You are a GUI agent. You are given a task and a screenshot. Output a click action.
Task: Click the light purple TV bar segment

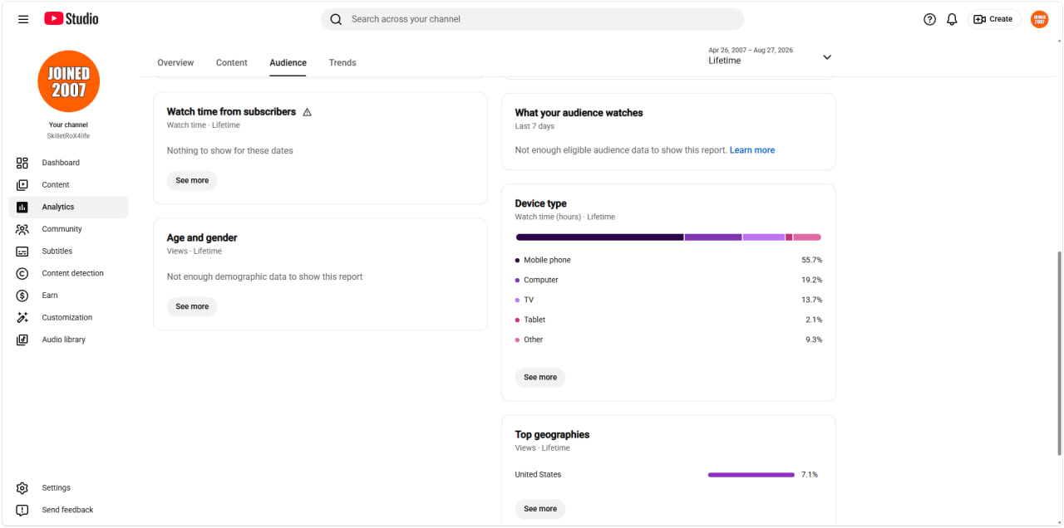coord(764,237)
